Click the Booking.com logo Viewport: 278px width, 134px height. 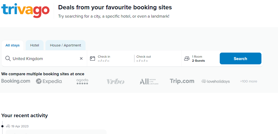tap(16, 81)
